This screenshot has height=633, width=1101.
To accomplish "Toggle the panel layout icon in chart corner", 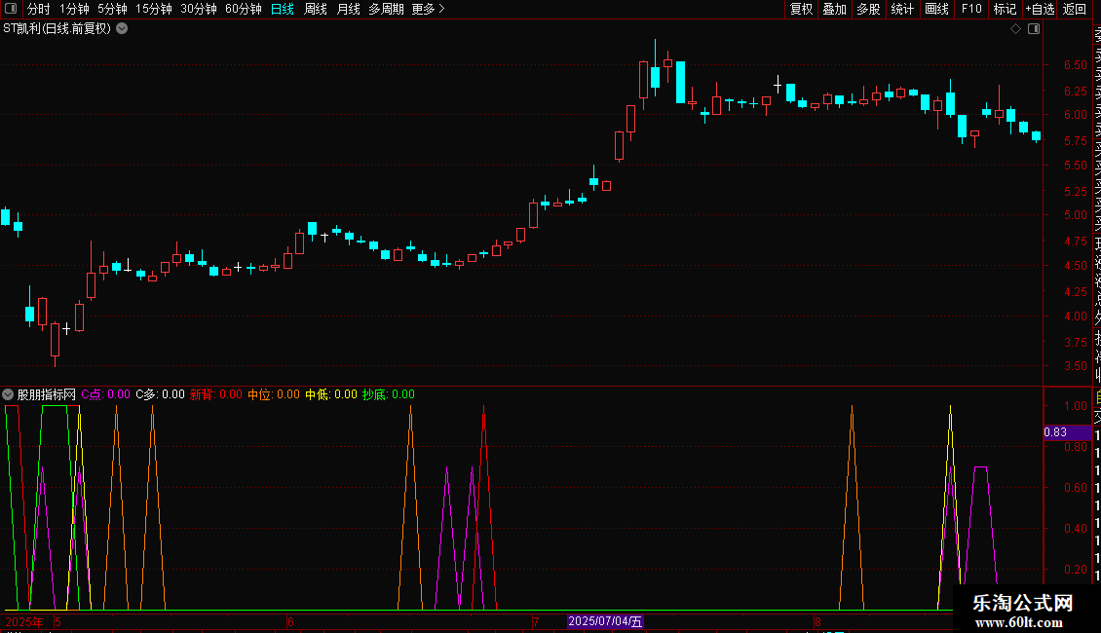I will tap(1034, 29).
